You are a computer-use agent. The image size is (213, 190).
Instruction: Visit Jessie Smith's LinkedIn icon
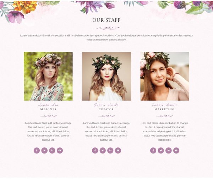point(110,150)
